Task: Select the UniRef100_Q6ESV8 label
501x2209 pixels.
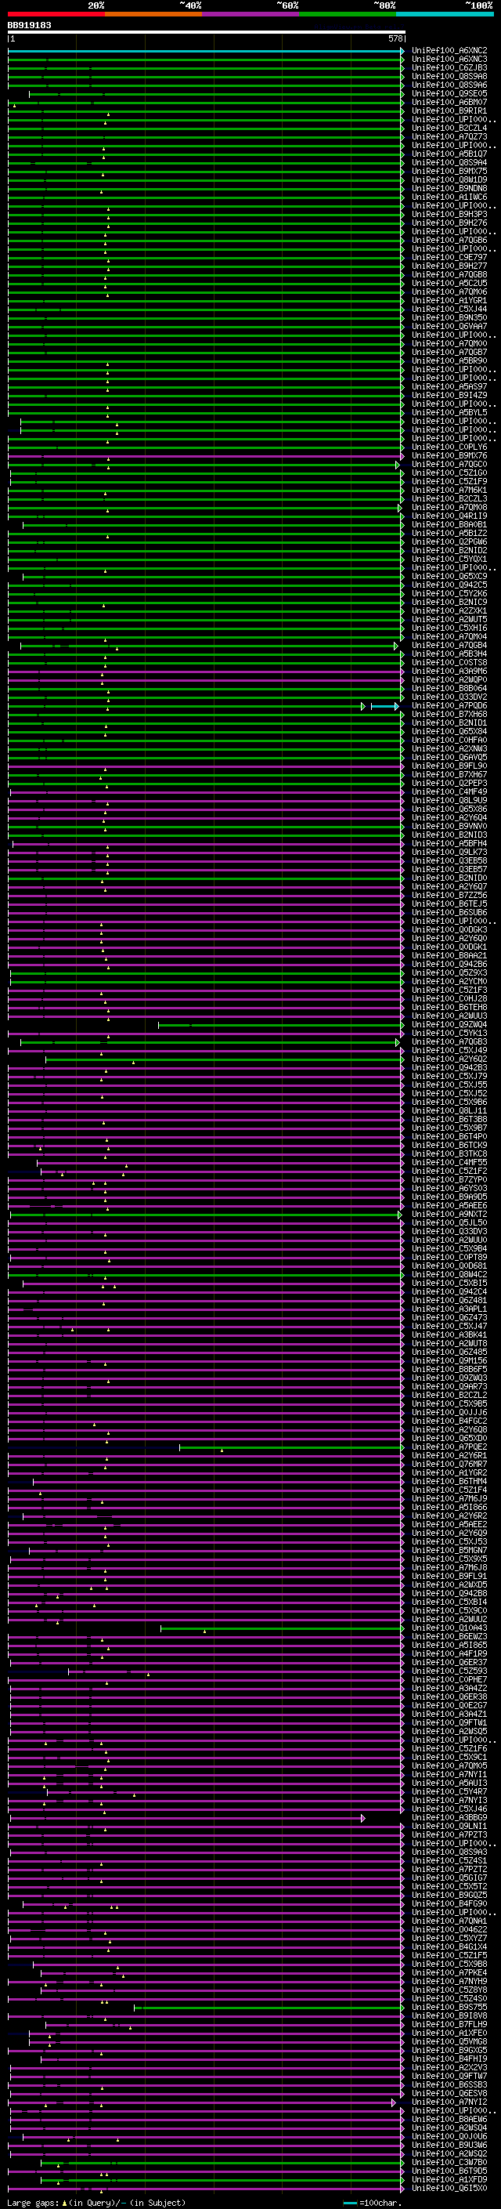Action: pyautogui.click(x=449, y=2093)
